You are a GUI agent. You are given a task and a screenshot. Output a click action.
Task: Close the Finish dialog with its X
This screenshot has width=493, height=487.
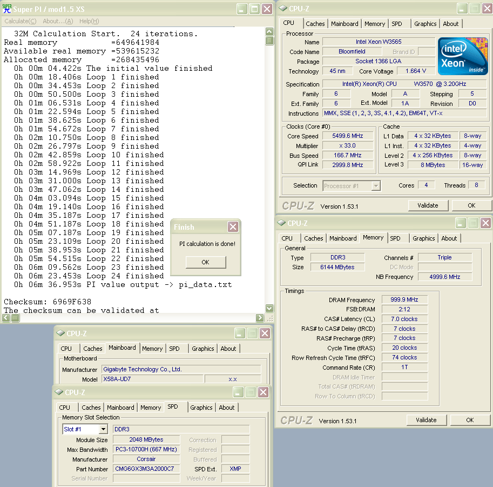click(233, 226)
